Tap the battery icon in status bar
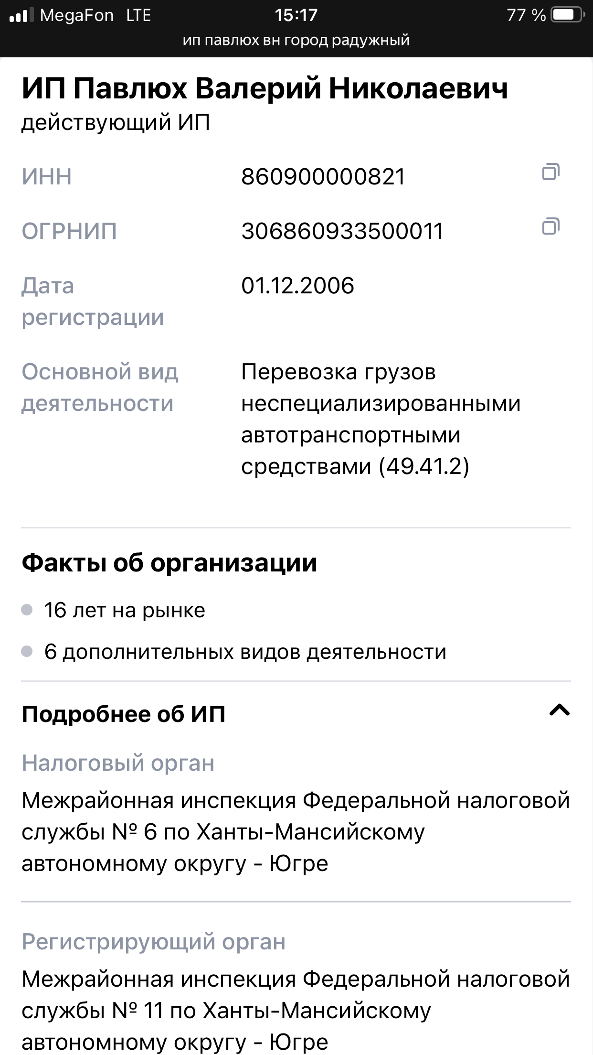Screen dimensions: 593x1055 (567, 15)
